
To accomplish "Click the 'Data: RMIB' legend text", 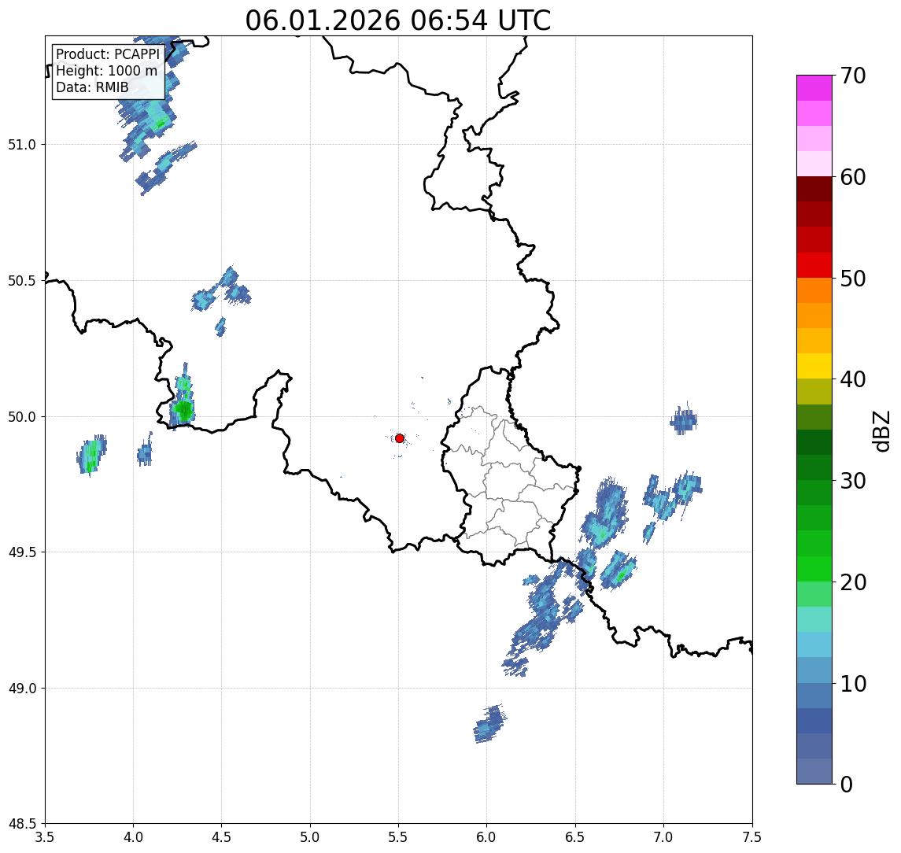I will click(92, 87).
